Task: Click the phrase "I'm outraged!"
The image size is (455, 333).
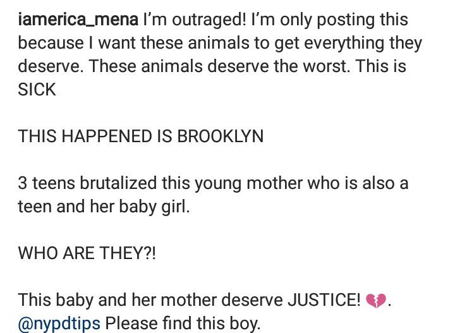Action: (x=195, y=20)
